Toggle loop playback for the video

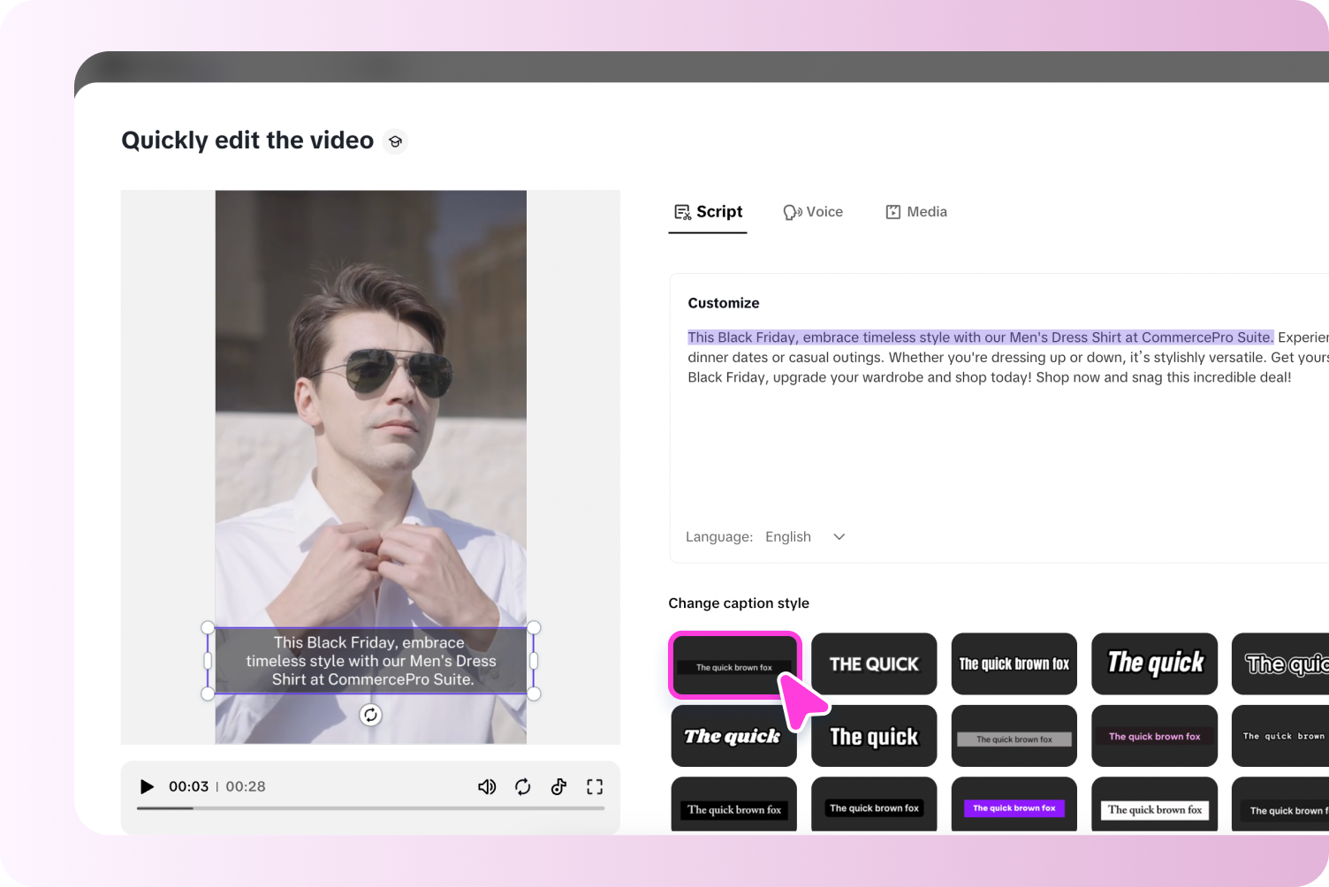[x=523, y=786]
